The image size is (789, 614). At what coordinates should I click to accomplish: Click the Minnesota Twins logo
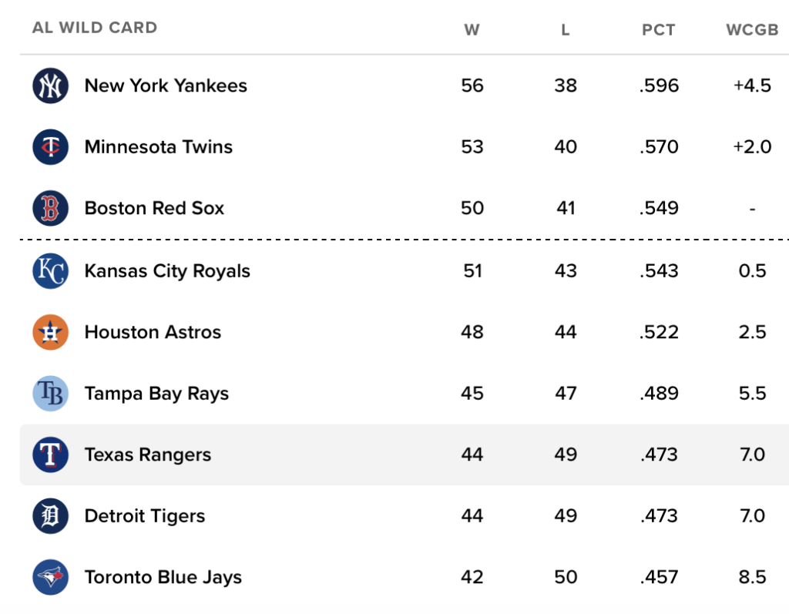51,147
